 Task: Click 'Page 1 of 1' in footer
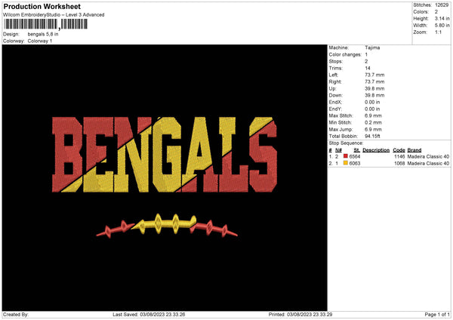coord(437,315)
